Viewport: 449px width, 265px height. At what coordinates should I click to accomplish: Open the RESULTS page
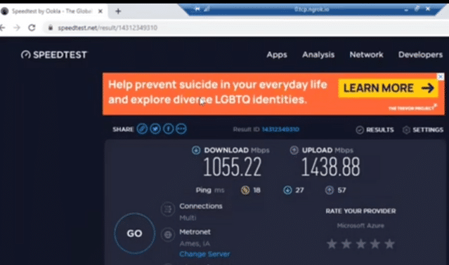point(375,130)
